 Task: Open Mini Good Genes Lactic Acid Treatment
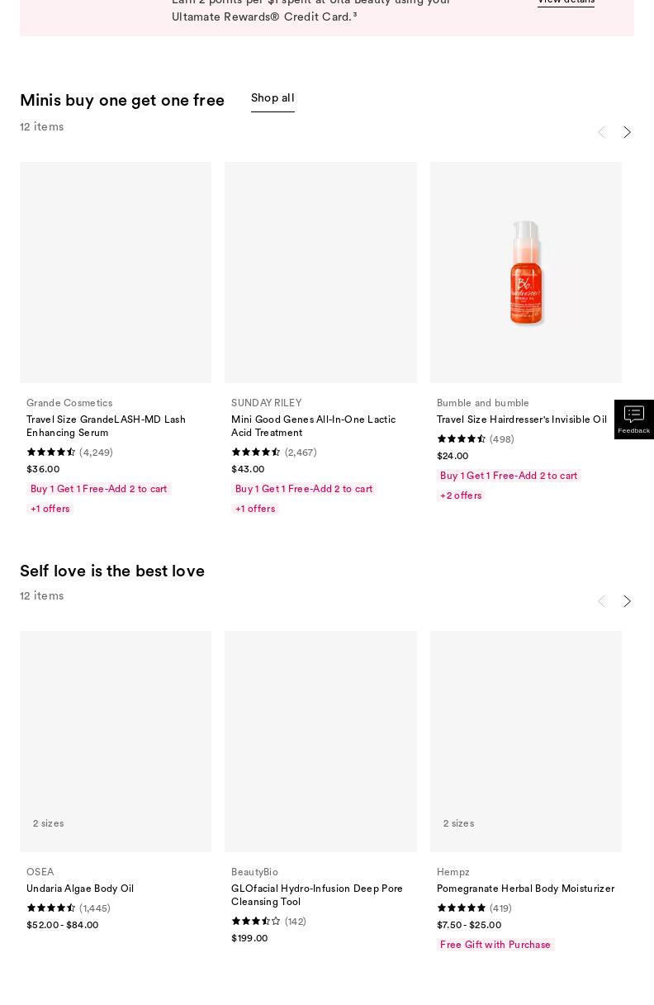[313, 426]
